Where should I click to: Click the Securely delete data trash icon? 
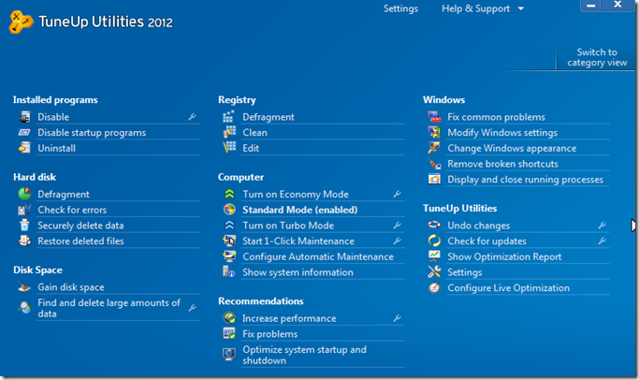24,225
